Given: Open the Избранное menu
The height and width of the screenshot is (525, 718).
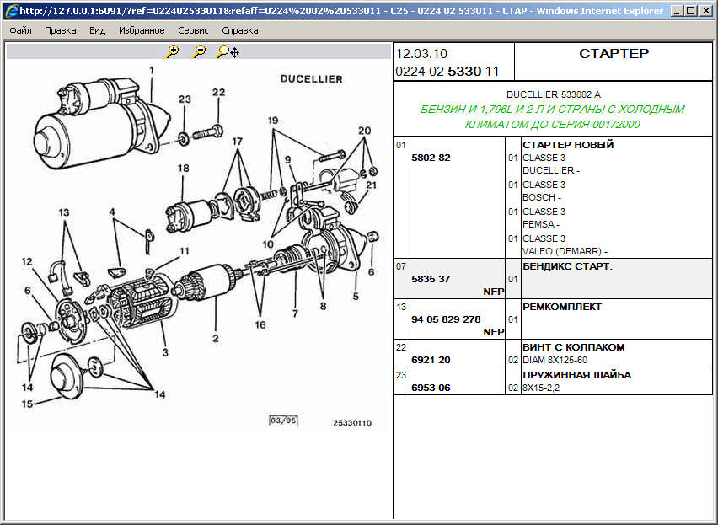Looking at the screenshot, I should 142,30.
